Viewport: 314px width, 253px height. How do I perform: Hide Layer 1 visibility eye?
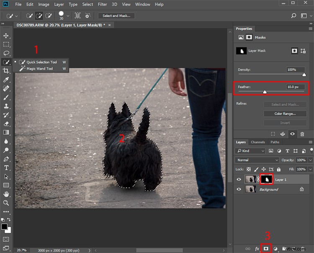click(239, 179)
